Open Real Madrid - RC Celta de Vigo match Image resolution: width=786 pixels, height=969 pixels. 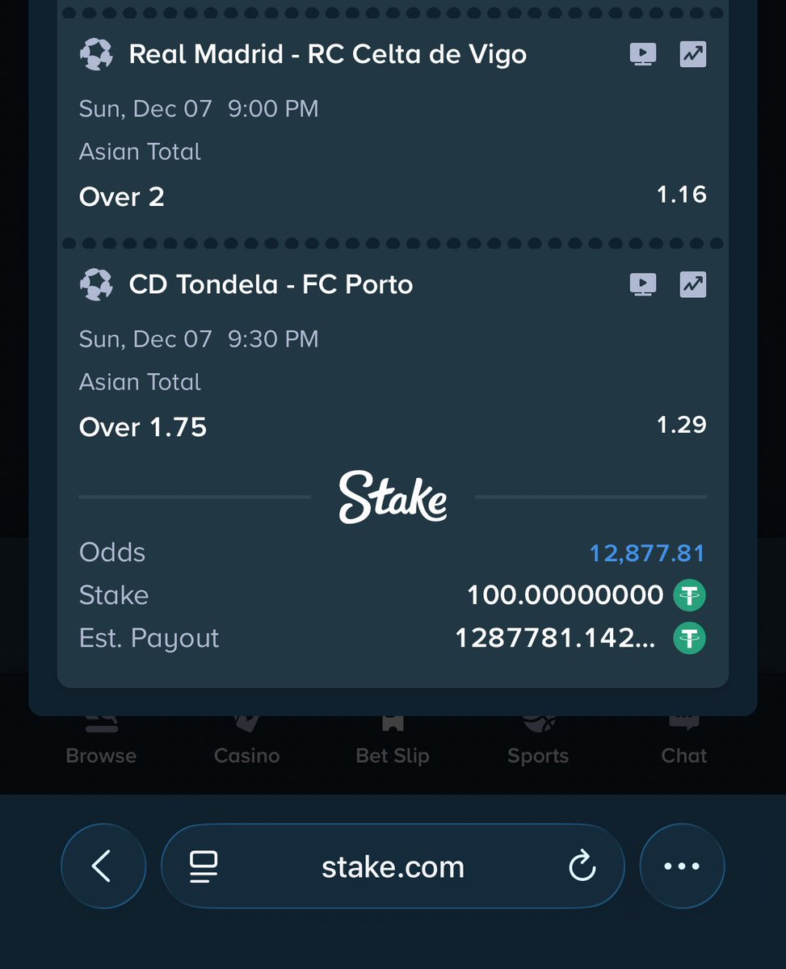[327, 54]
